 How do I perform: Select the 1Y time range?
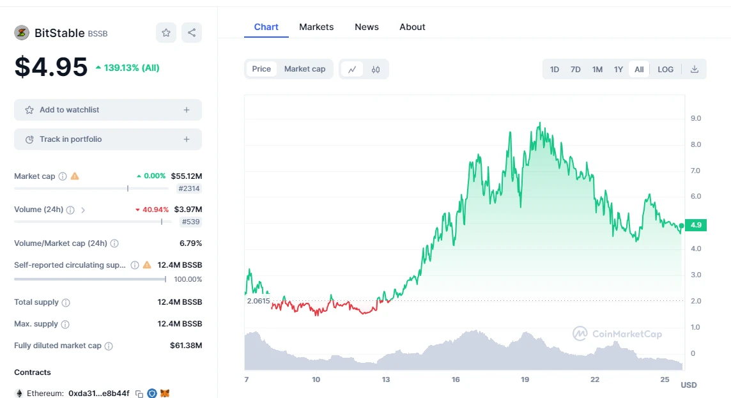618,69
